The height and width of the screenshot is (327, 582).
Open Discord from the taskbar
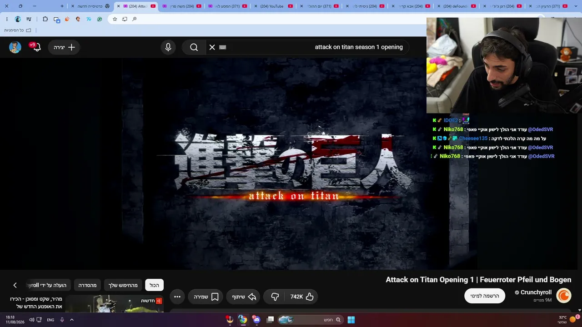(256, 320)
